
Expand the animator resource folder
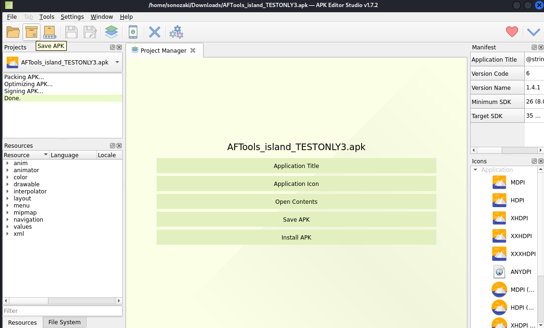point(7,170)
